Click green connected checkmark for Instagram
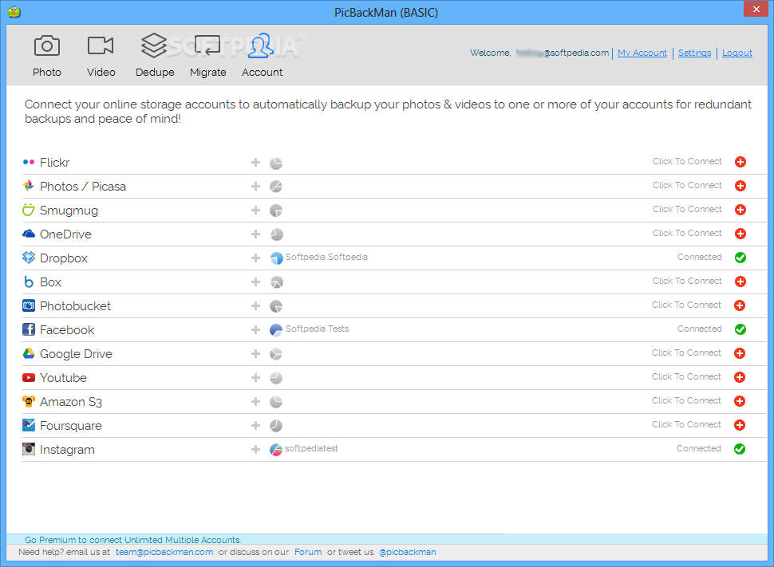Image resolution: width=774 pixels, height=567 pixels. pos(740,449)
